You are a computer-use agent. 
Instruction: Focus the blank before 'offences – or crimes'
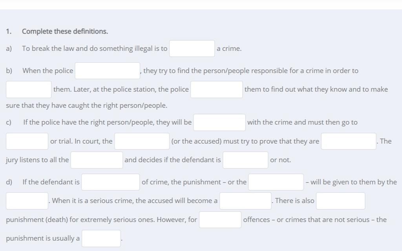point(220,220)
